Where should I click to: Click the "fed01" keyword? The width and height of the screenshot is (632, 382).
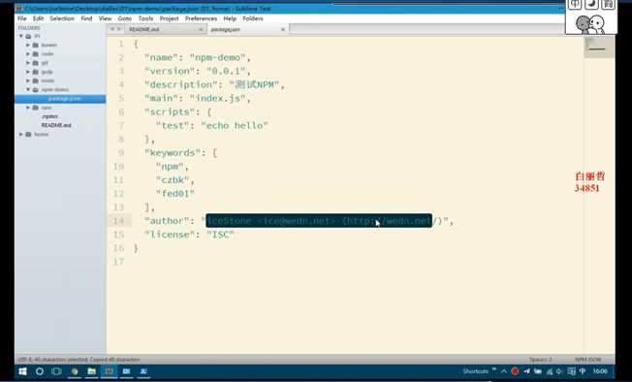[175, 194]
